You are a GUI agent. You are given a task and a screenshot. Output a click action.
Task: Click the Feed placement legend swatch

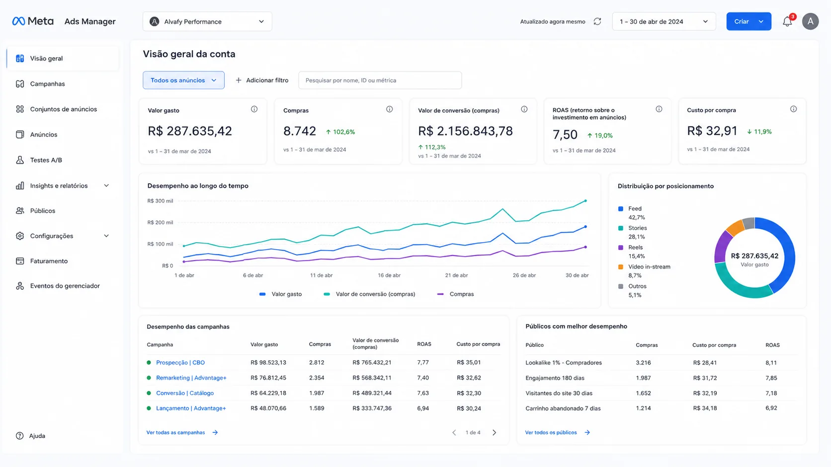pyautogui.click(x=621, y=209)
